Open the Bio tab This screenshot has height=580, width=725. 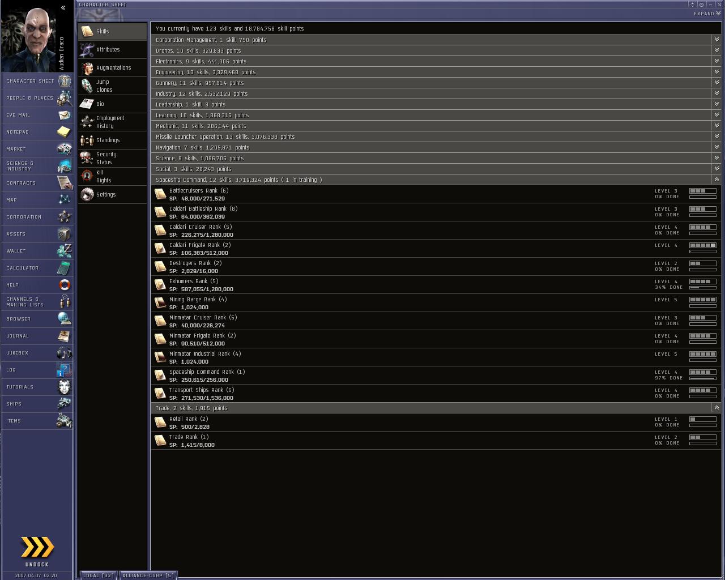tap(113, 104)
